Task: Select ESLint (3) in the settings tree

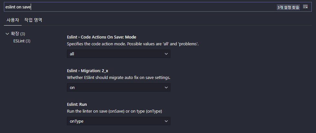Action: [x=22, y=41]
